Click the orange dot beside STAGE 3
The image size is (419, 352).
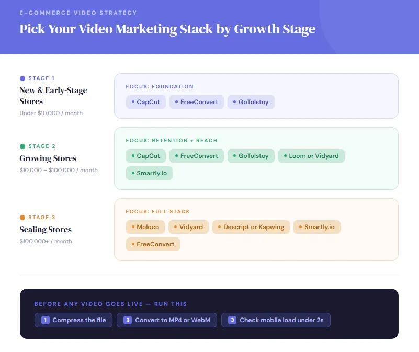pyautogui.click(x=22, y=217)
